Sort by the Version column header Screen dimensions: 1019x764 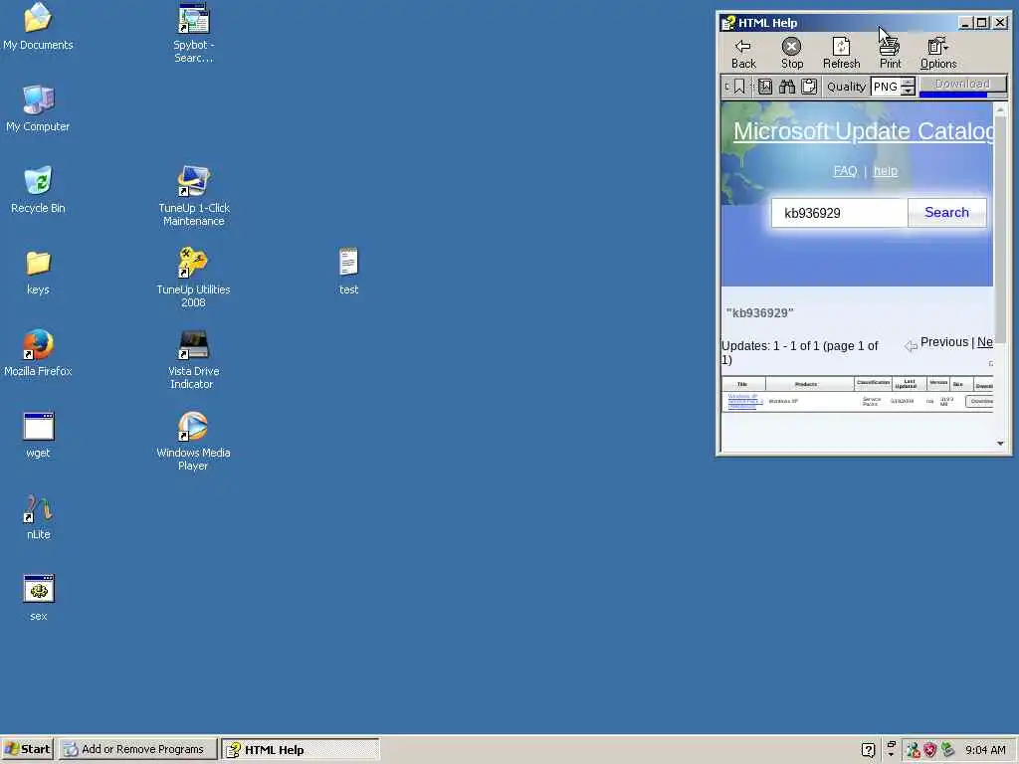click(938, 383)
